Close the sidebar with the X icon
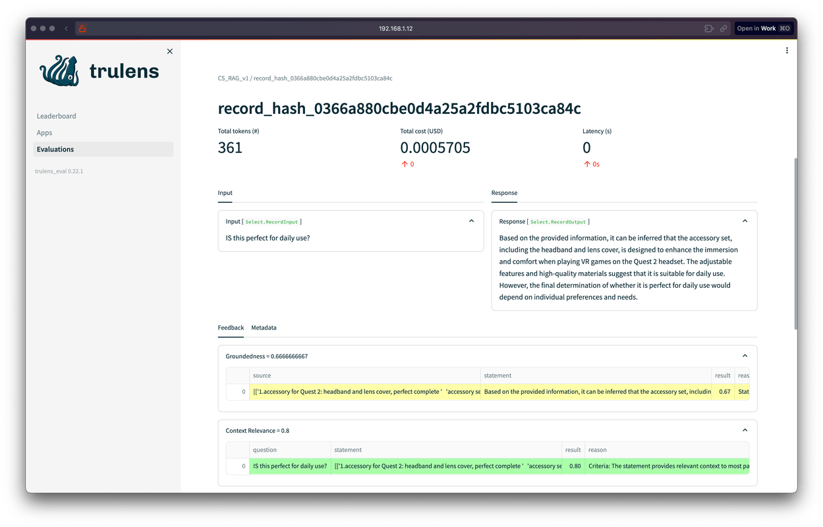This screenshot has width=823, height=527. [169, 51]
